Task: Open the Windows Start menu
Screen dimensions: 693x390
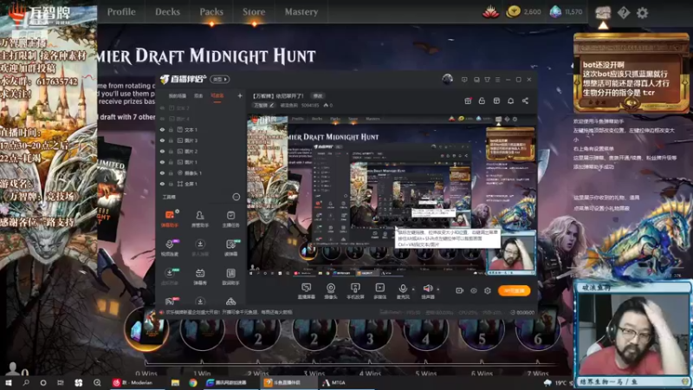Action: pyautogui.click(x=8, y=382)
